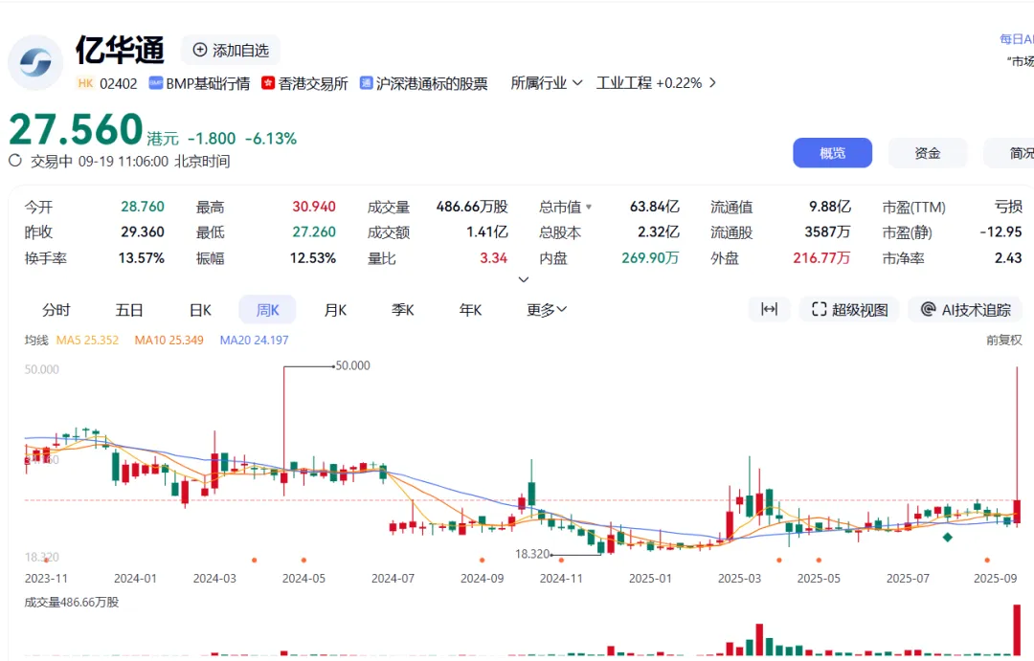The width and height of the screenshot is (1034, 661).
Task: Click the MA20 24.197 indicator label
Action: coord(254,340)
